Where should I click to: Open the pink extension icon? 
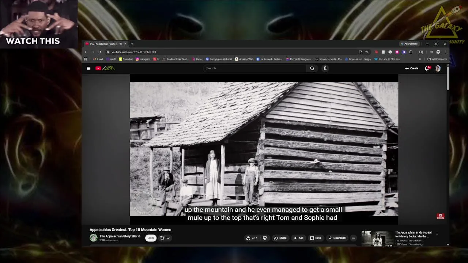(397, 52)
